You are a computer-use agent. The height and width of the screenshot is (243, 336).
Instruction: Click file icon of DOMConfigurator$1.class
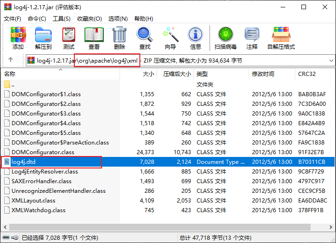(x=7, y=94)
